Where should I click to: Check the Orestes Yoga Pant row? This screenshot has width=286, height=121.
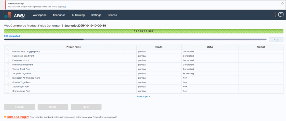[7, 82]
